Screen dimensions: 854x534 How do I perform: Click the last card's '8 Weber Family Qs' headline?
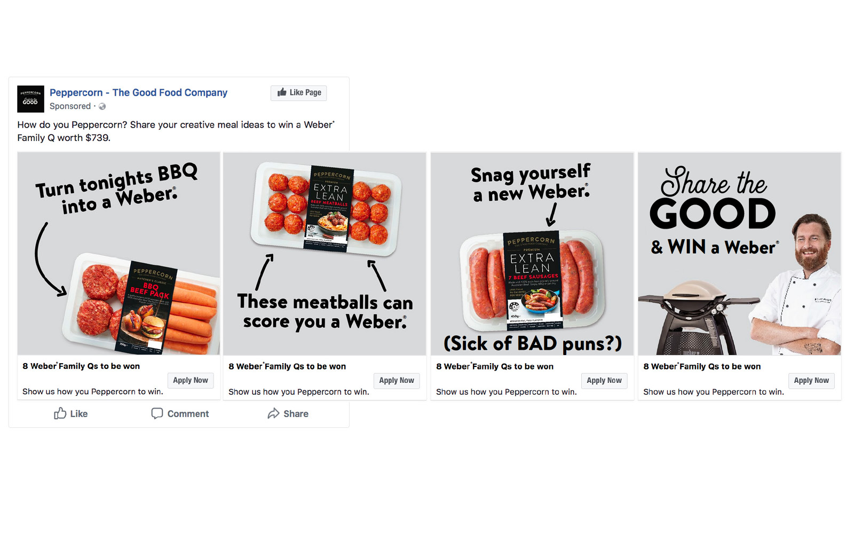click(702, 366)
